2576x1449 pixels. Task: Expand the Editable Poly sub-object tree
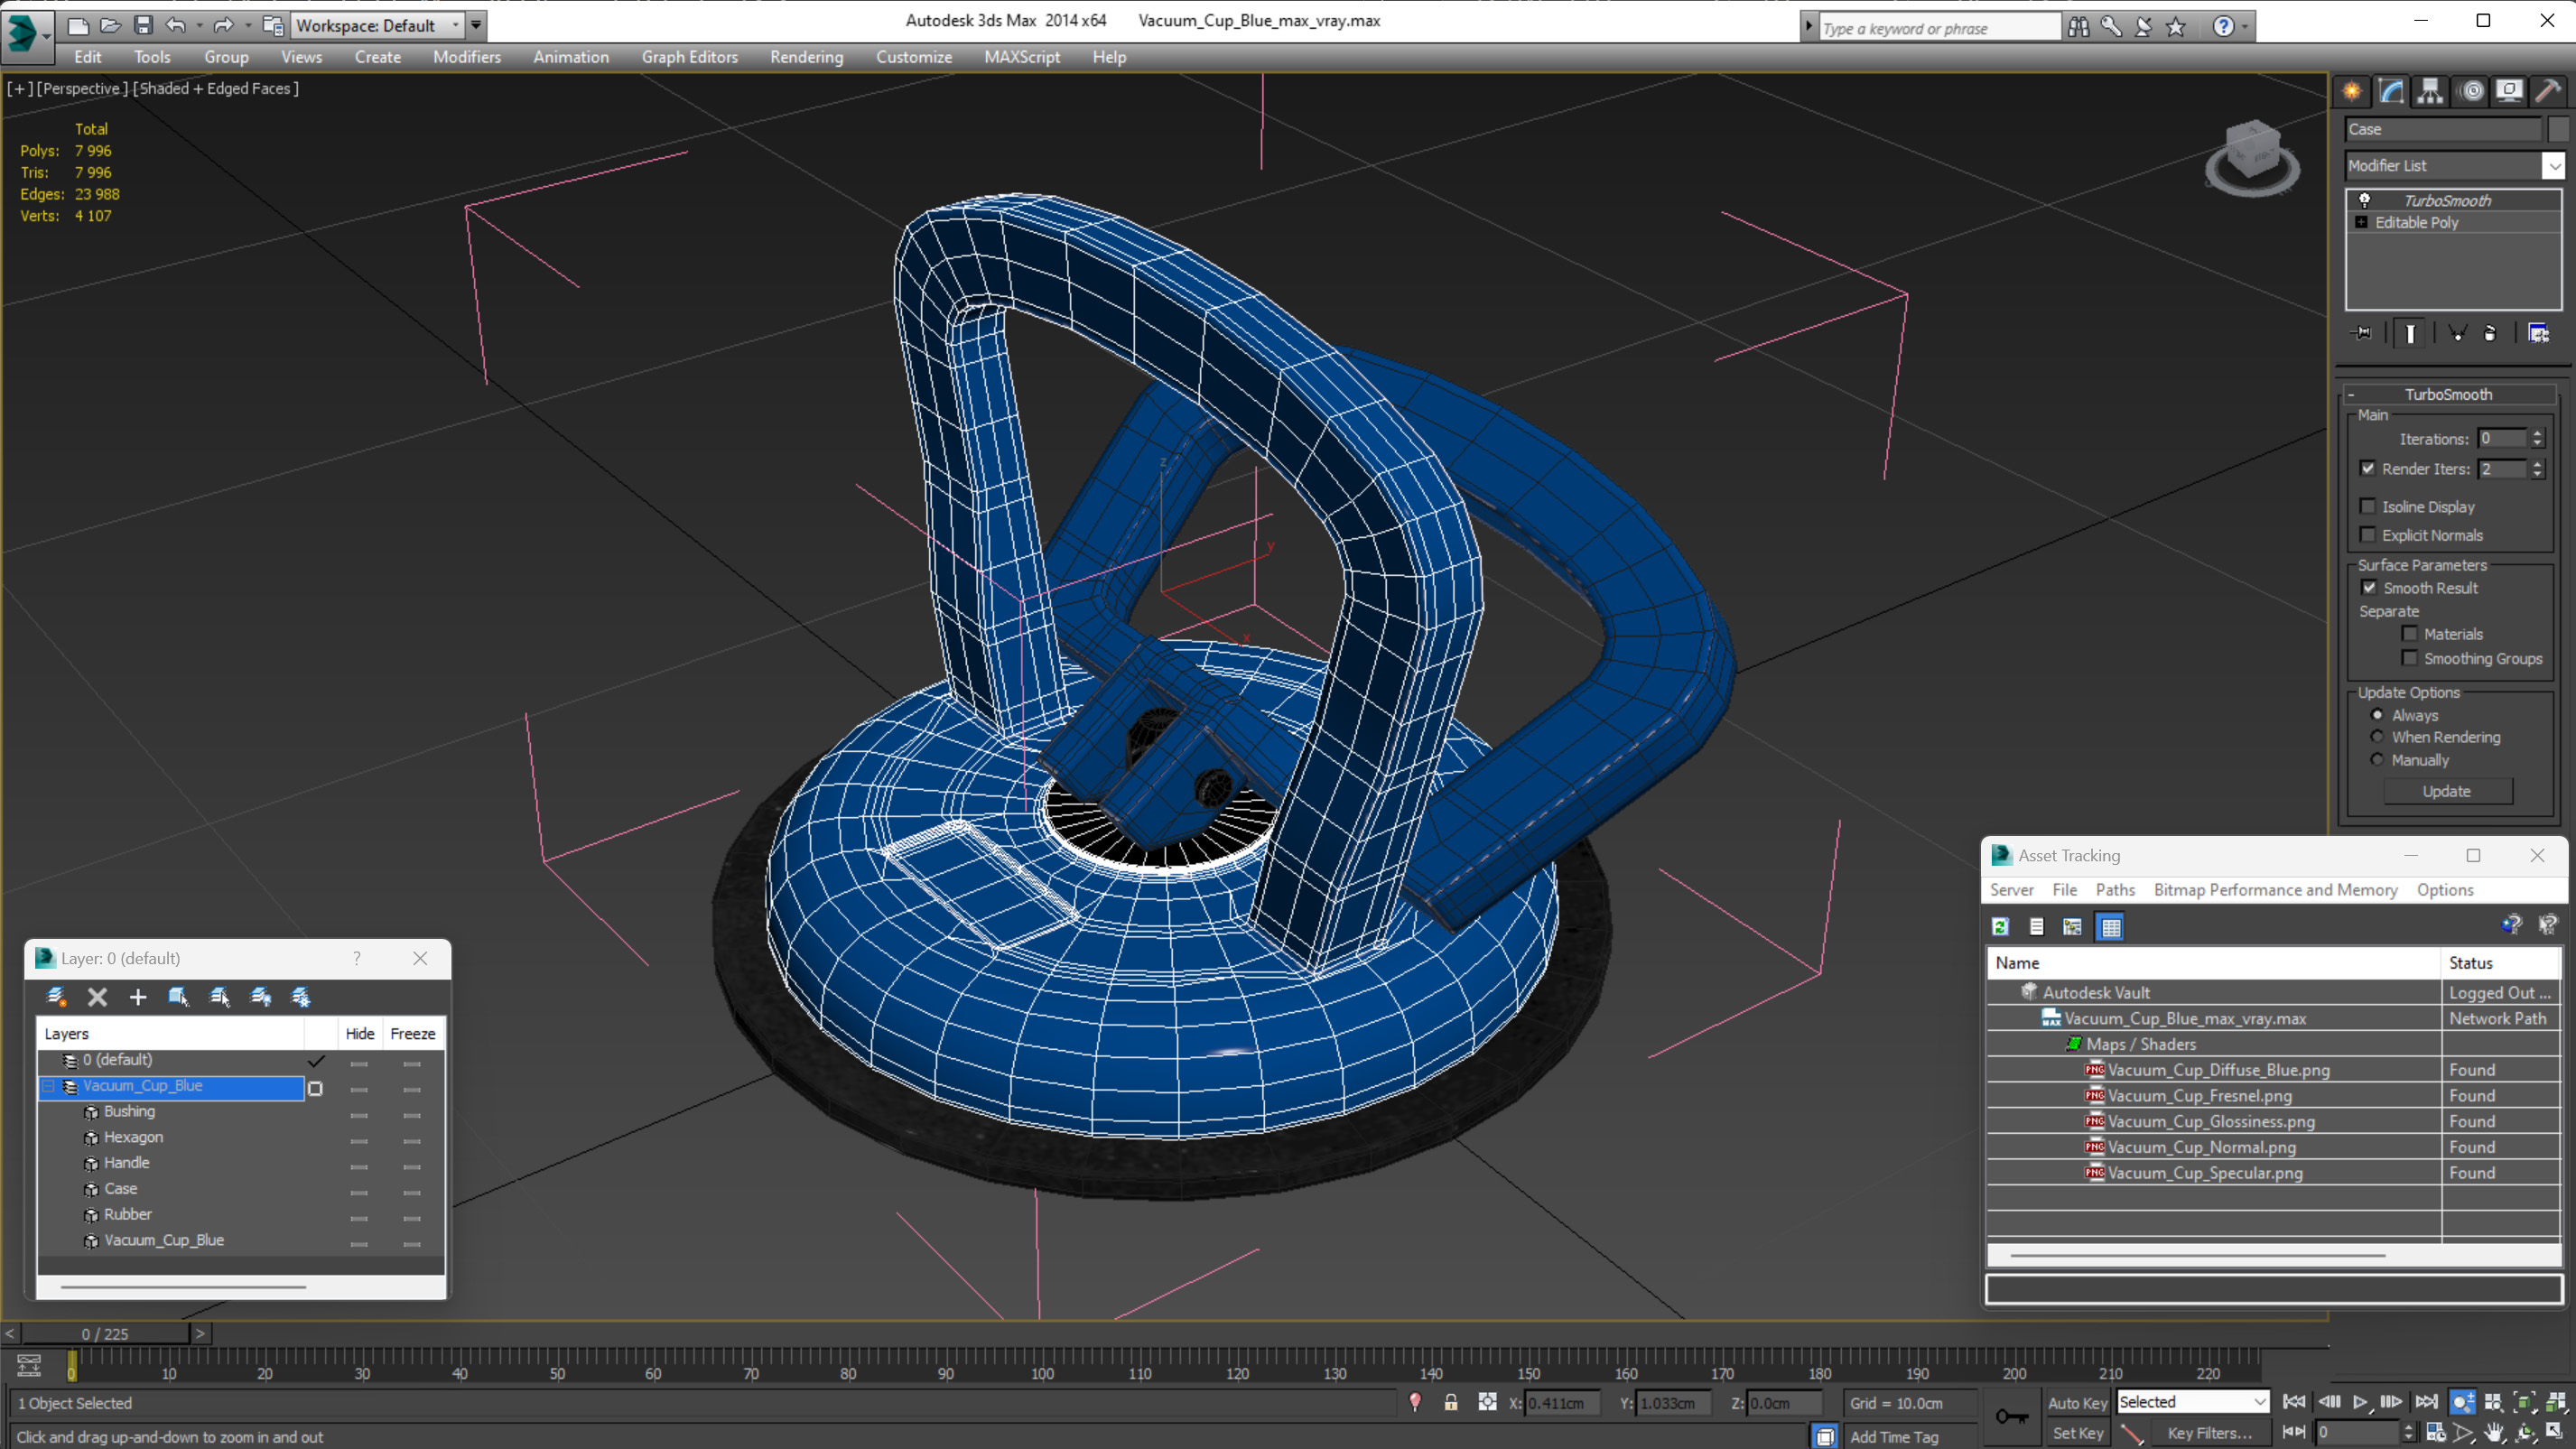[x=2361, y=222]
